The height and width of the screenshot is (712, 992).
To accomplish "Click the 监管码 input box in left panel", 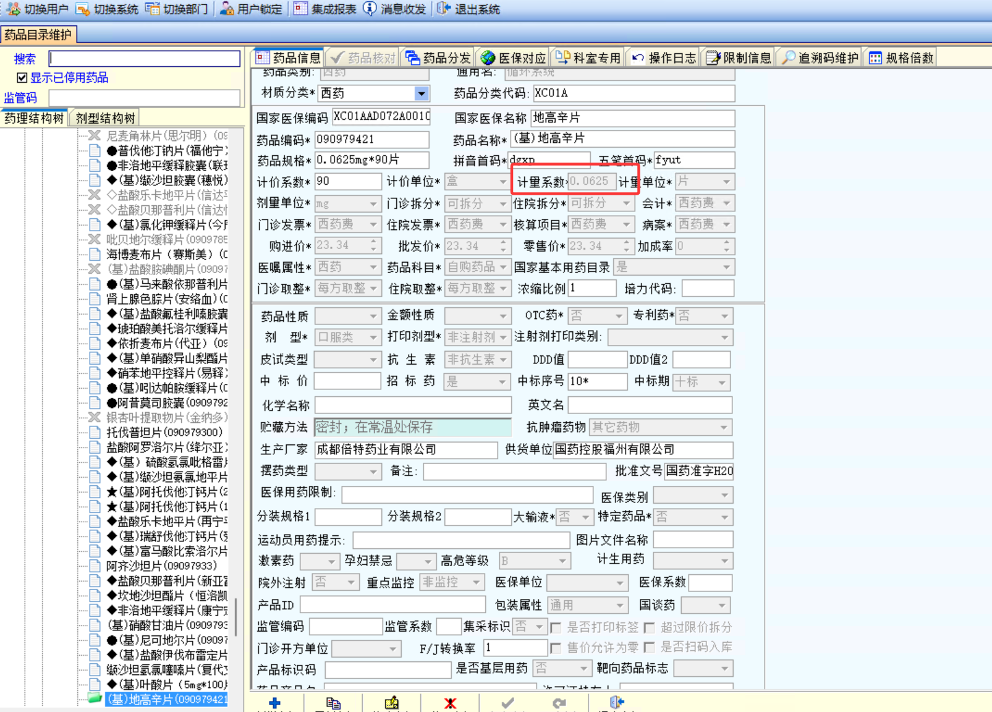I will [145, 98].
